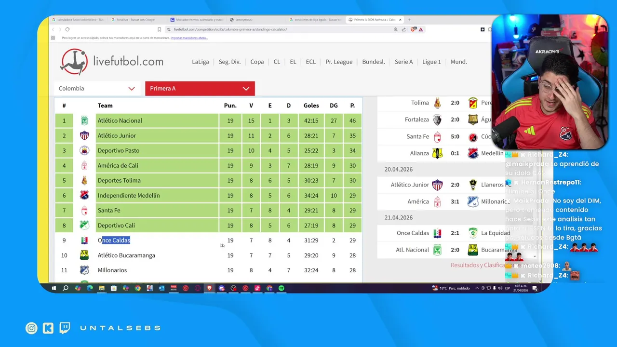Click Independiente Medellín crest in standings row 6
Image resolution: width=617 pixels, height=347 pixels.
[x=84, y=195]
